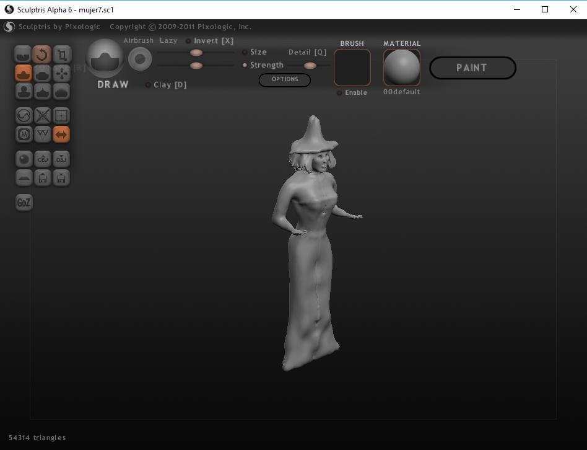Click the brush falloff ring icon

[140, 59]
